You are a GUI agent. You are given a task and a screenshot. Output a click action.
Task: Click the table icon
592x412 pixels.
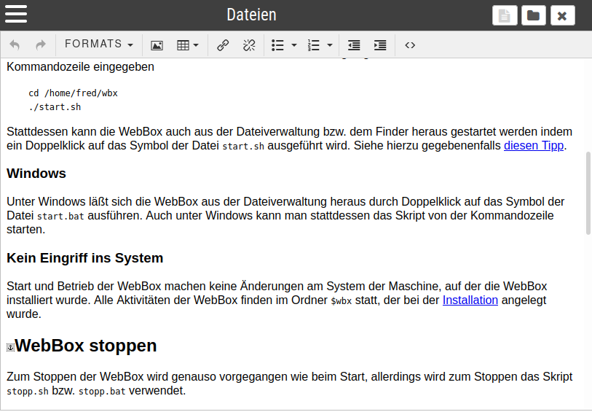(x=183, y=45)
